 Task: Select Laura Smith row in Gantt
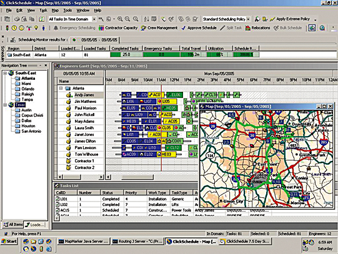(84, 128)
